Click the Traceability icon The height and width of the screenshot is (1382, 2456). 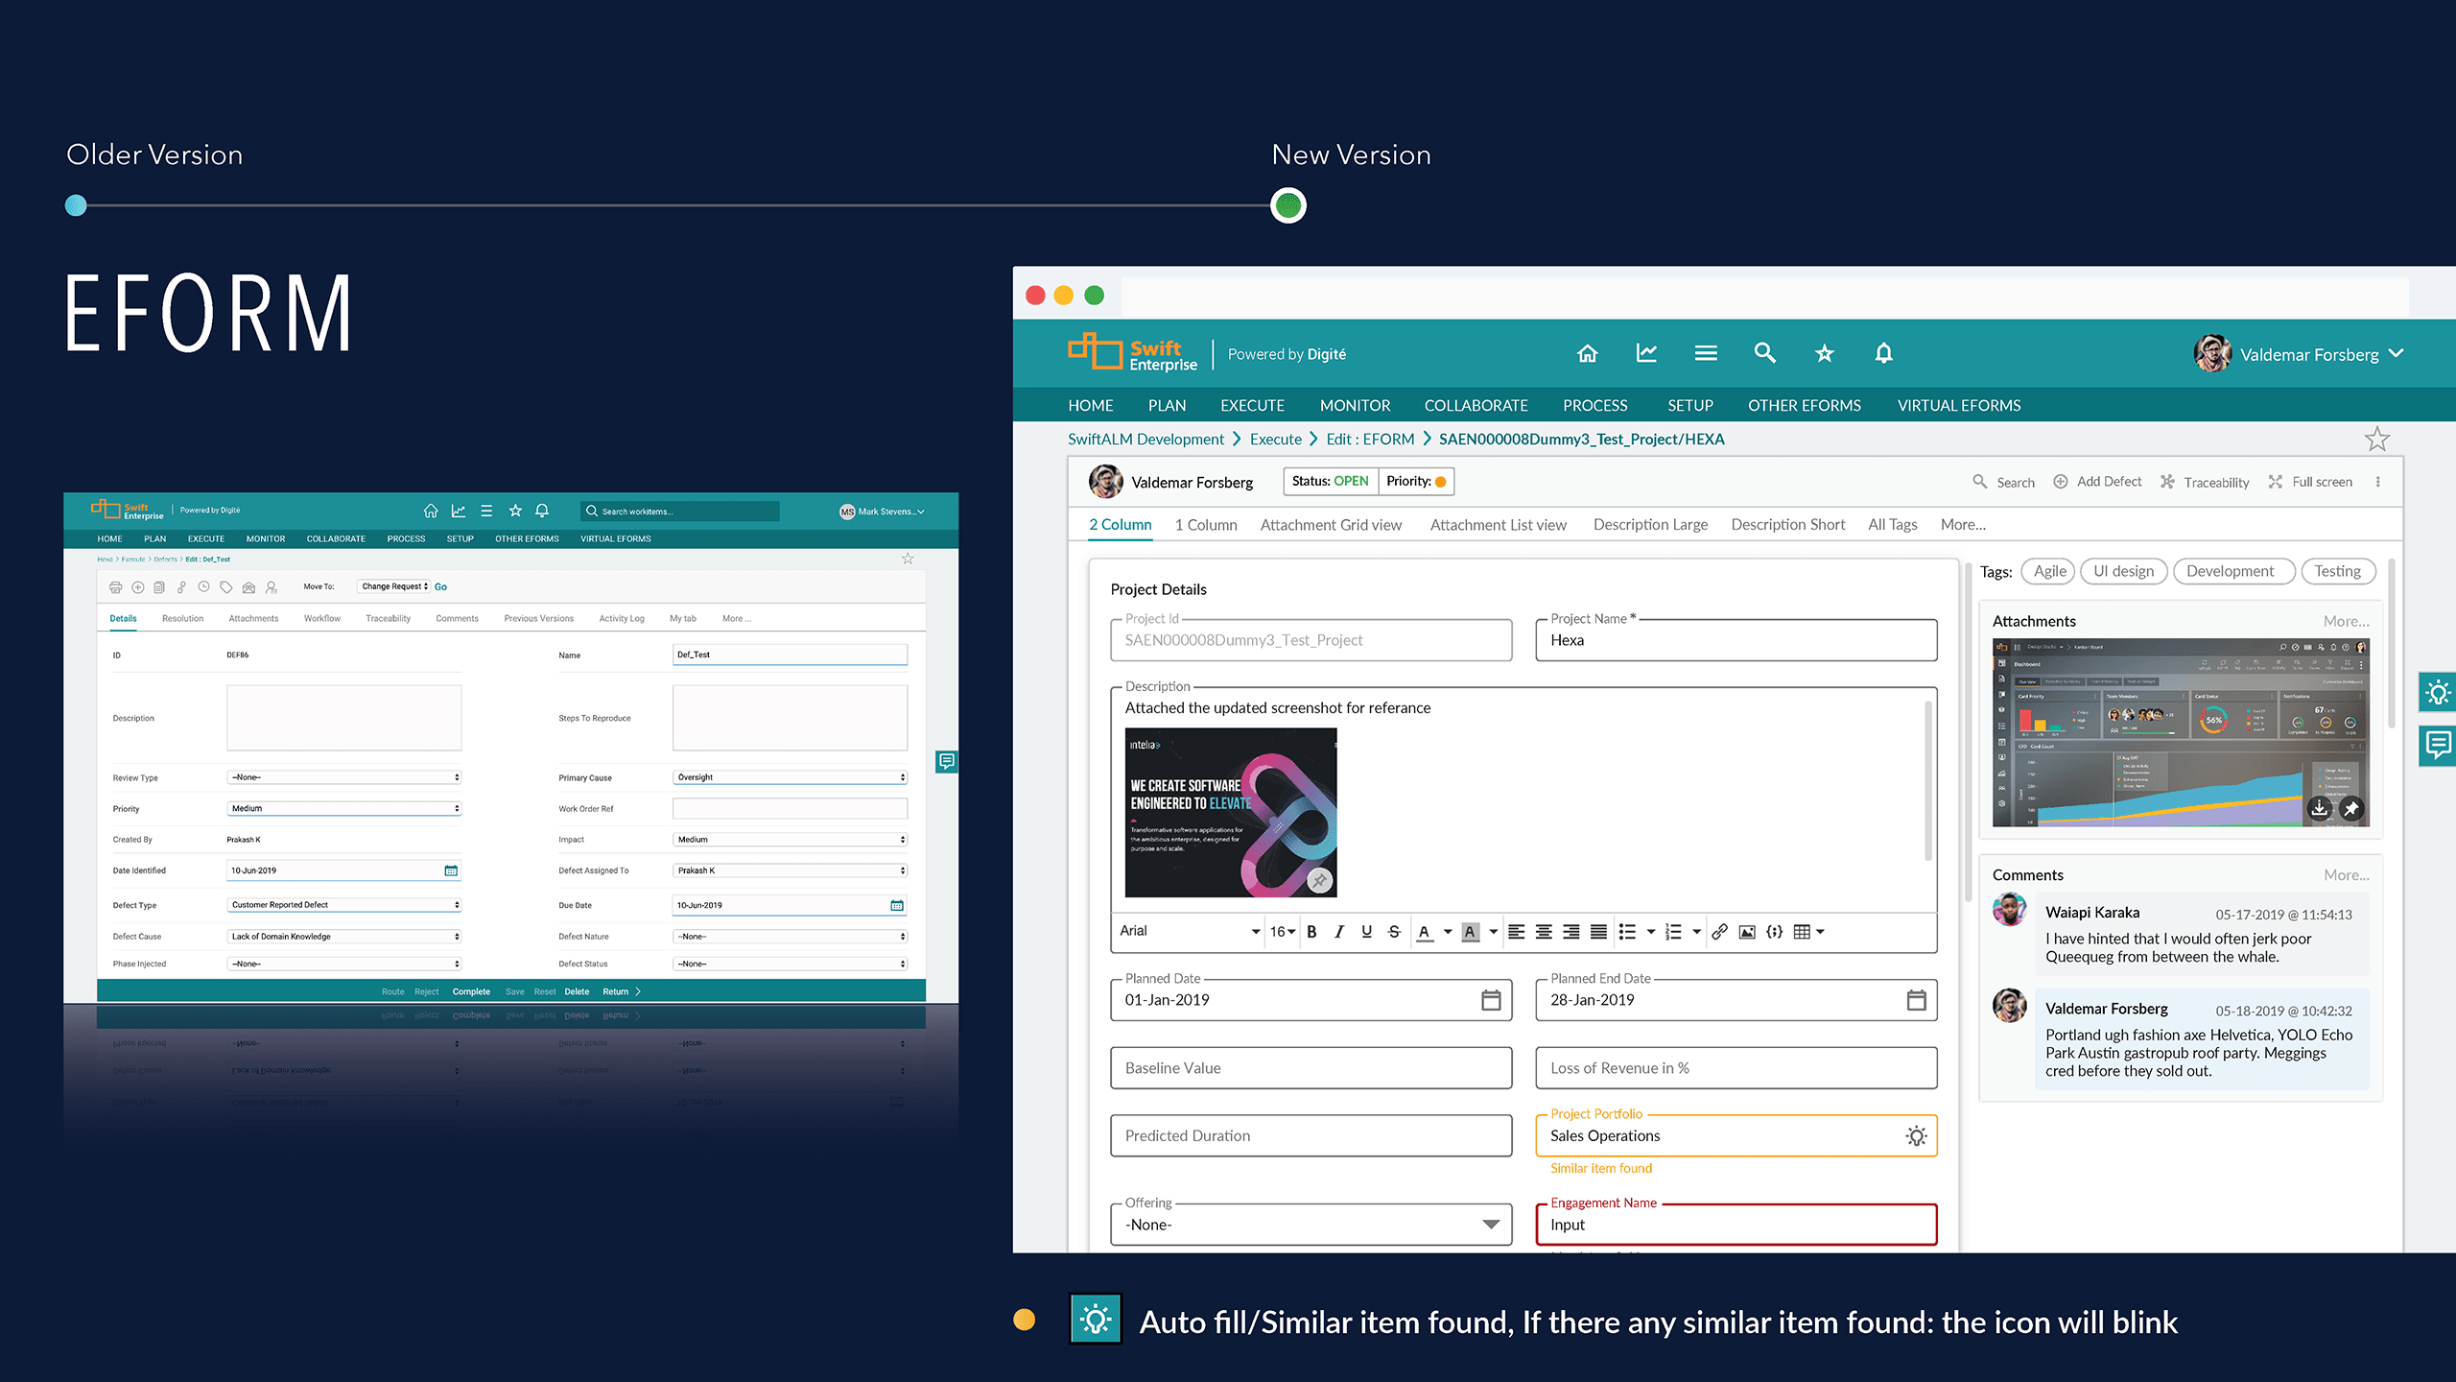[2166, 482]
